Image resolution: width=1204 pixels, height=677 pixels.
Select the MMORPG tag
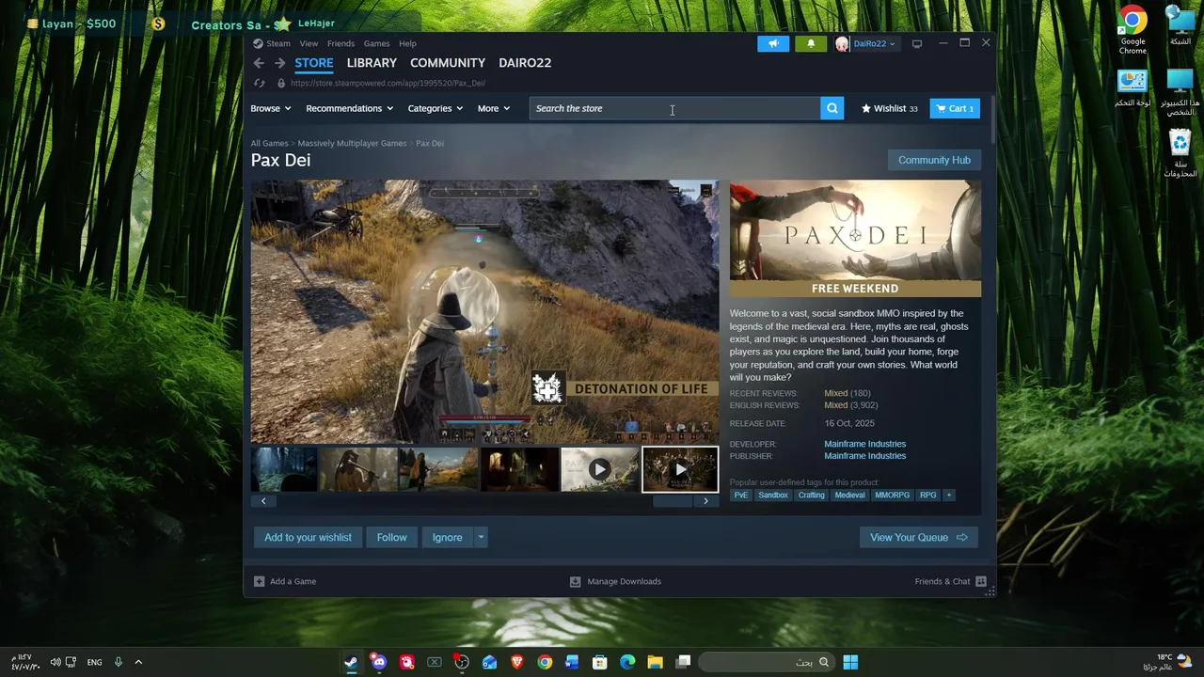(x=892, y=495)
